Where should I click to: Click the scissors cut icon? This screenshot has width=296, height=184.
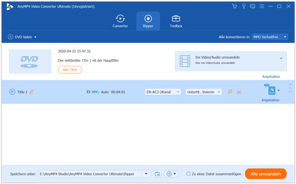239,92
